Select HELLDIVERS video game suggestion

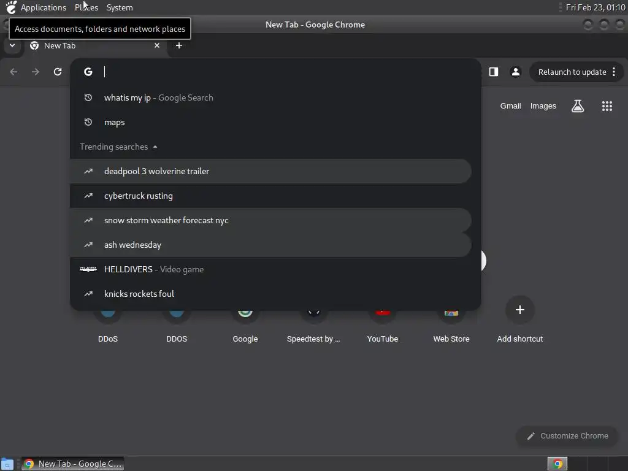pyautogui.click(x=270, y=269)
